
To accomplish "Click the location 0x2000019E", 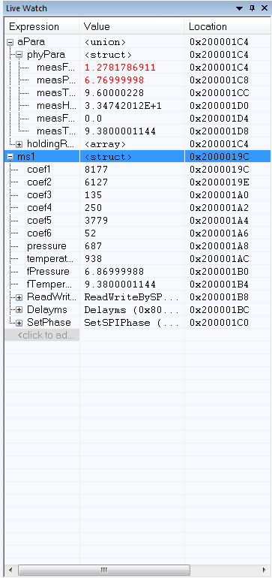I will coord(219,182).
